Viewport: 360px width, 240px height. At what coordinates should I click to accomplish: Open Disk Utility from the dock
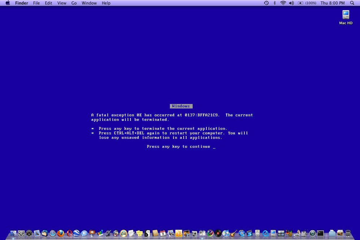(x=304, y=233)
